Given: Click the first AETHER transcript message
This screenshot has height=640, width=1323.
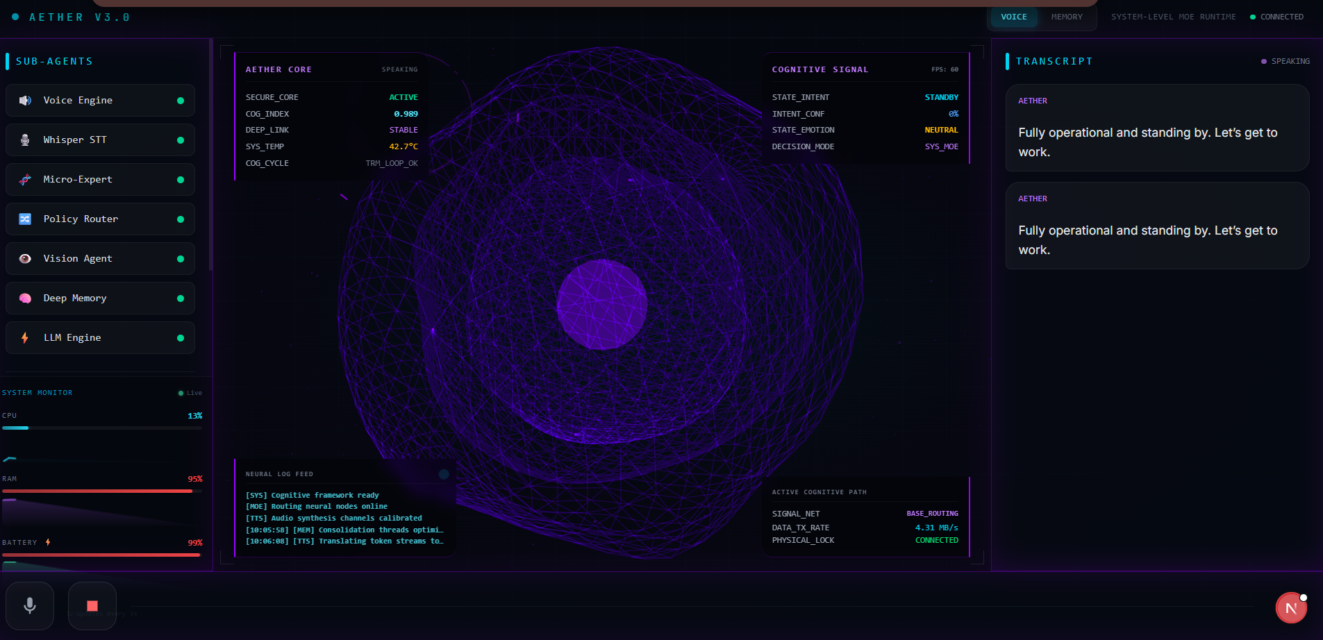Looking at the screenshot, I should 1158,128.
